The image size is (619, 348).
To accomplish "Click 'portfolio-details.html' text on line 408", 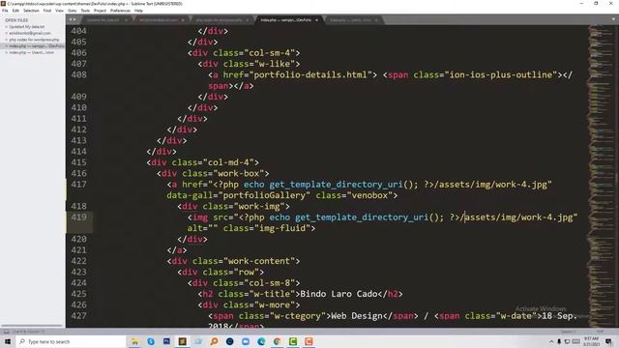I will [x=310, y=74].
